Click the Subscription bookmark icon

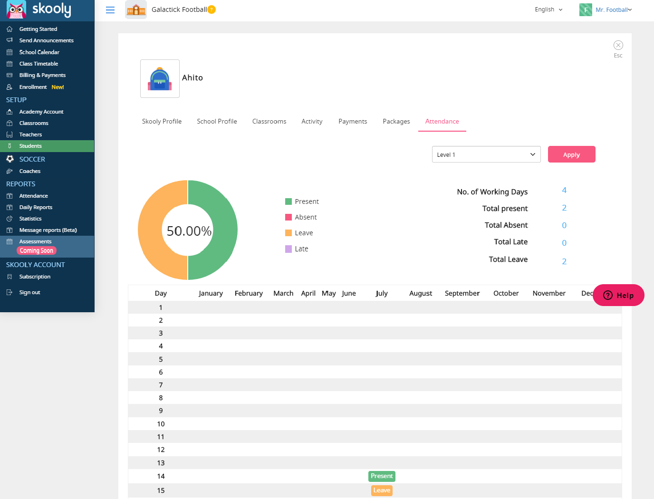coord(10,277)
